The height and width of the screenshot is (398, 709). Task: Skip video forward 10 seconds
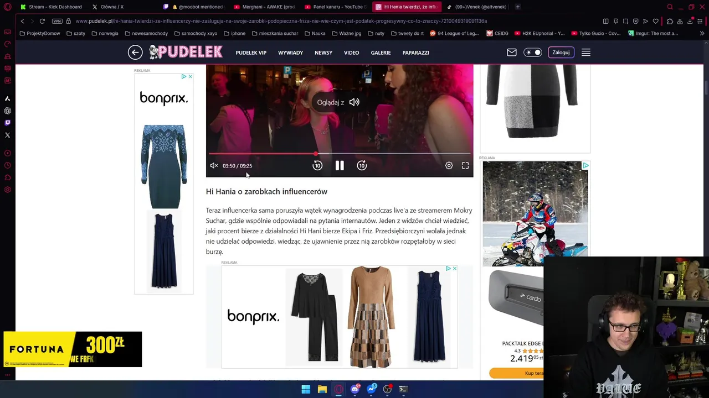[362, 166]
